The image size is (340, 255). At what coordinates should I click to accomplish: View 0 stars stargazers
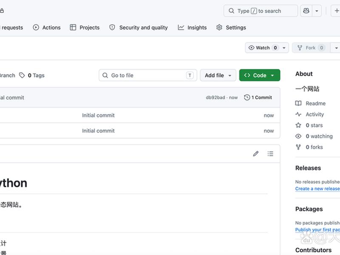(x=314, y=125)
